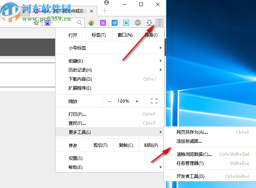Choose 打印(P)... from the menu
The height and width of the screenshot is (188, 256).
click(x=110, y=114)
